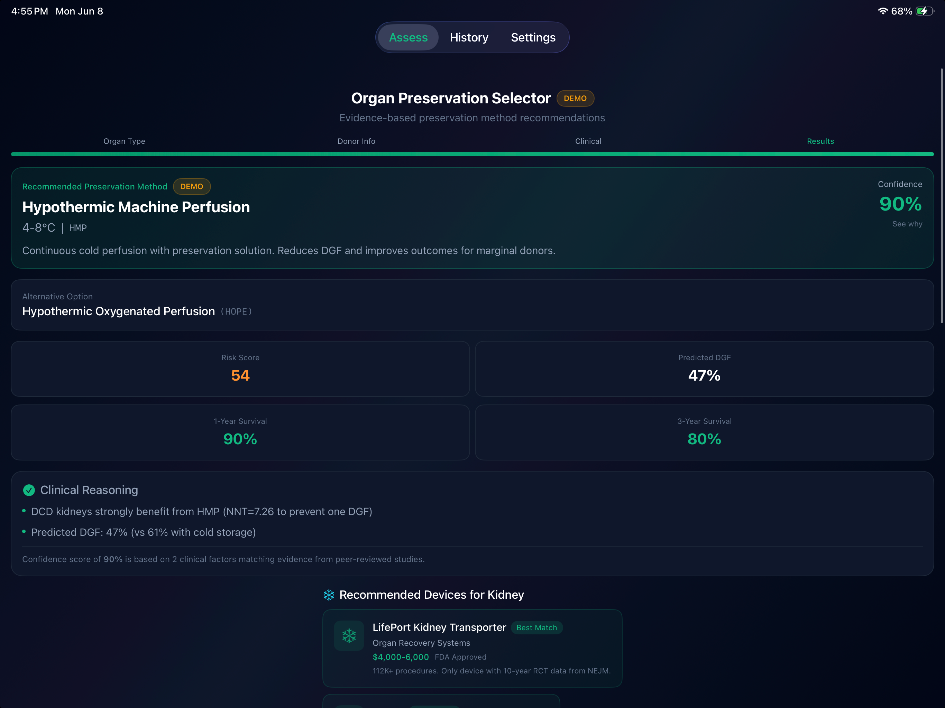Click the Wi-Fi status icon
945x708 pixels.
883,11
